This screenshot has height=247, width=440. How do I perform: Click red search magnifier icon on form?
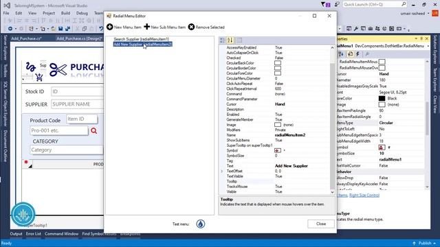pyautogui.click(x=93, y=131)
